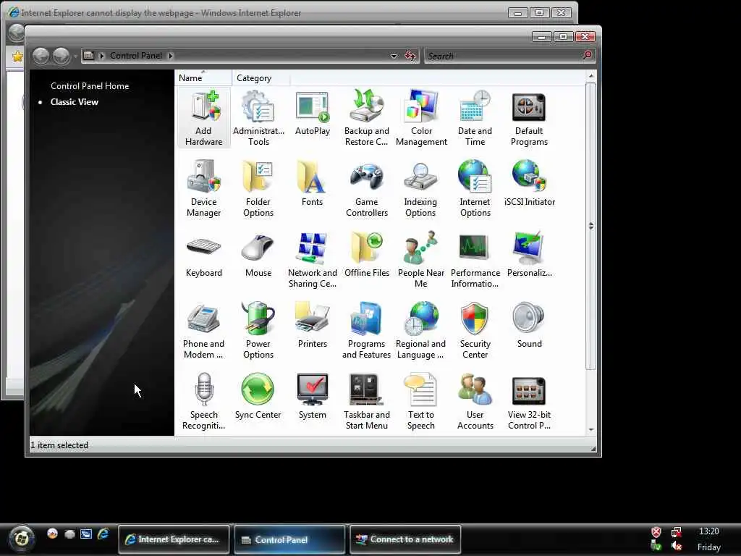Open Speech Recognition Options
Image resolution: width=741 pixels, height=556 pixels.
coord(203,402)
